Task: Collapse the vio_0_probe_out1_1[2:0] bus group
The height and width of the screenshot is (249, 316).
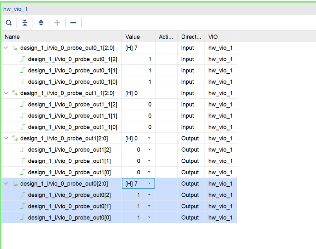Action: point(6,93)
